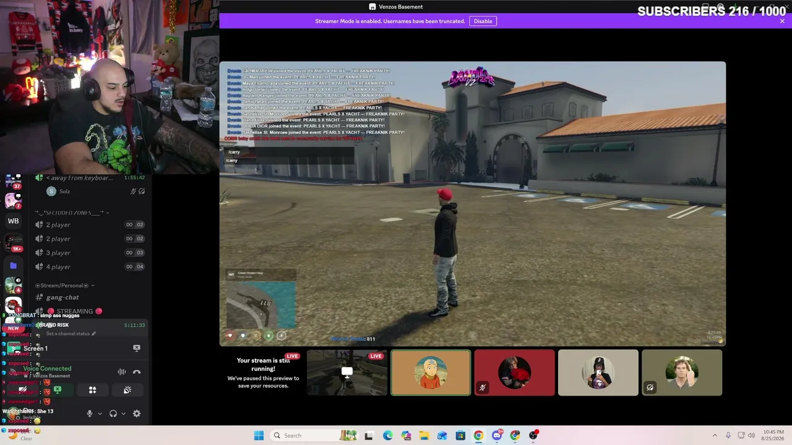Disable Streamer Mode from the purple banner
Image resolution: width=792 pixels, height=445 pixels.
click(x=483, y=21)
